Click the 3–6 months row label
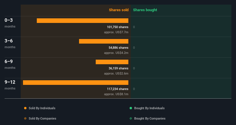This screenshot has height=125, width=236. [10, 44]
